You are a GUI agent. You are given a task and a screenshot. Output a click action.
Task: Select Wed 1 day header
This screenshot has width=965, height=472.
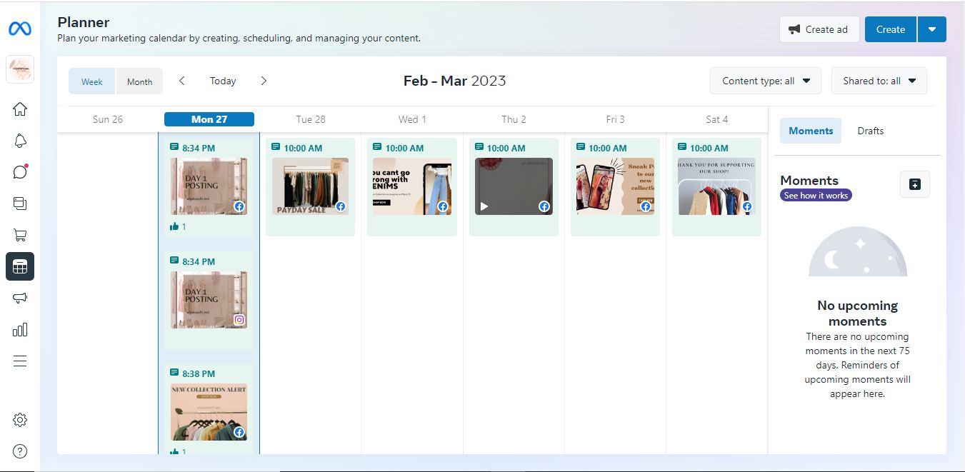pos(412,119)
